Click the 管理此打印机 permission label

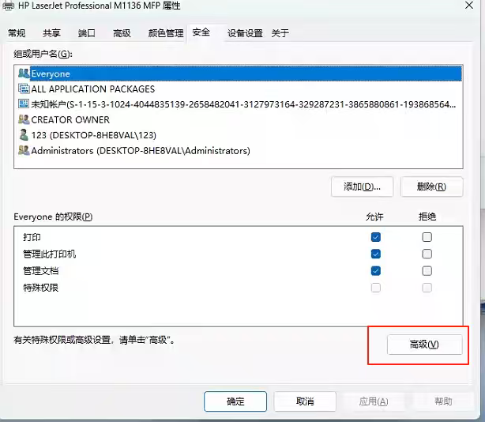50,254
